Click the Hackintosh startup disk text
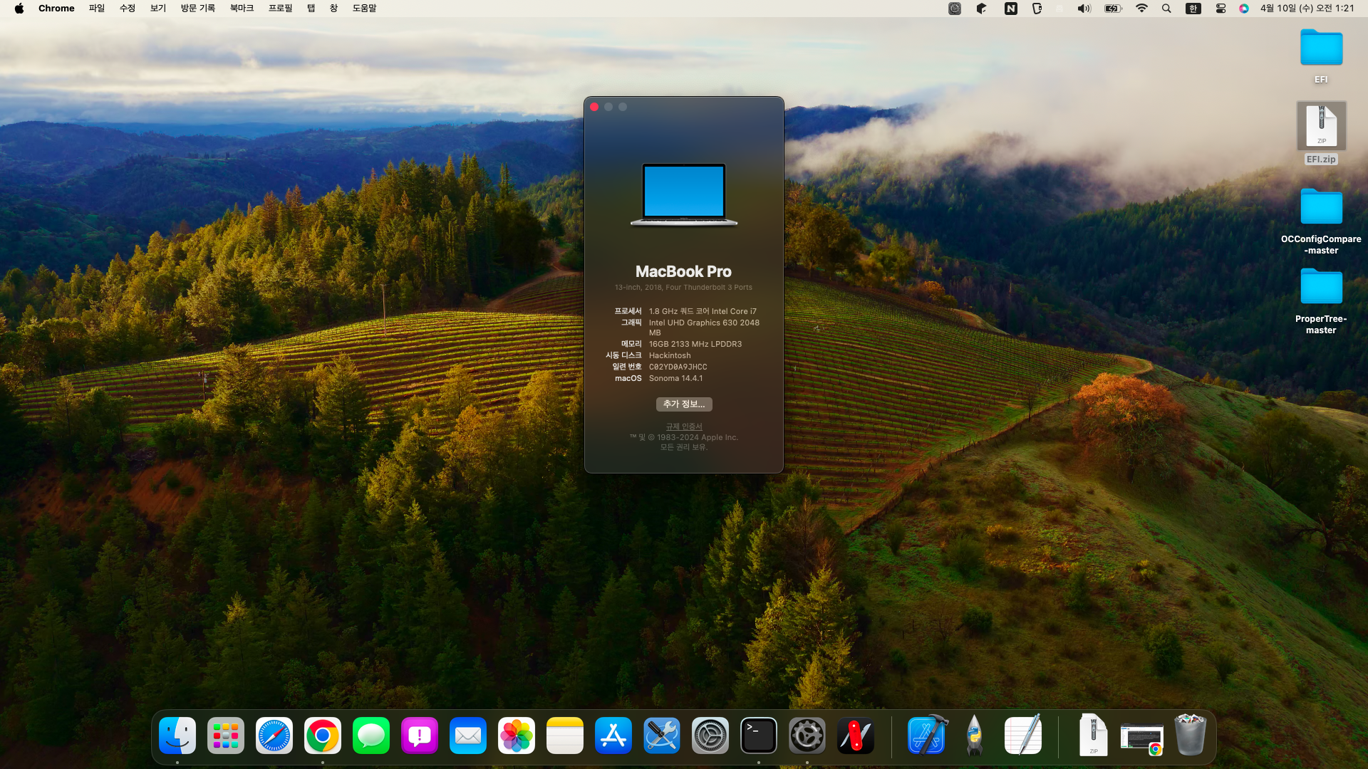1368x769 pixels. pyautogui.click(x=670, y=356)
